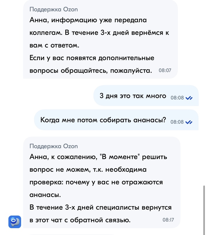Tap the lower "Поддержка Ozon" sender name

tap(54, 146)
